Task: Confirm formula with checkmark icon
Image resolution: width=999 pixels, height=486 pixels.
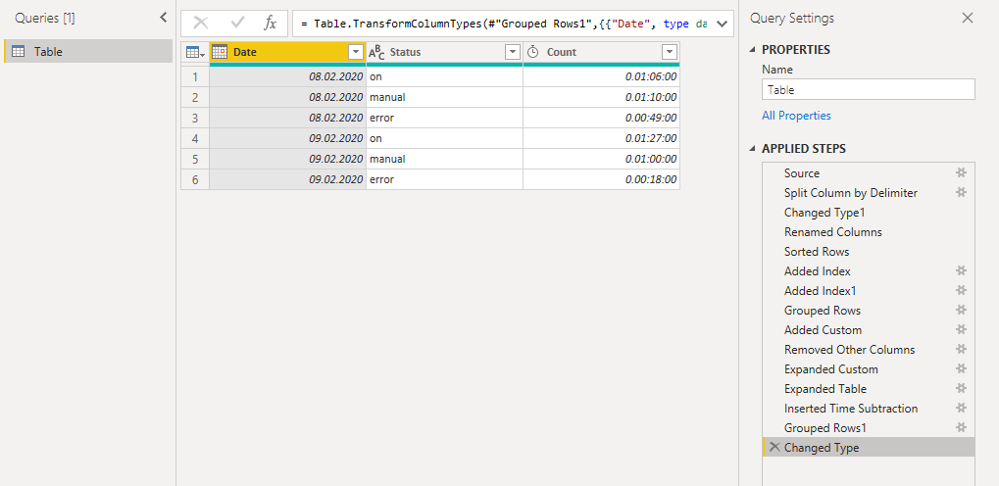Action: pyautogui.click(x=237, y=24)
